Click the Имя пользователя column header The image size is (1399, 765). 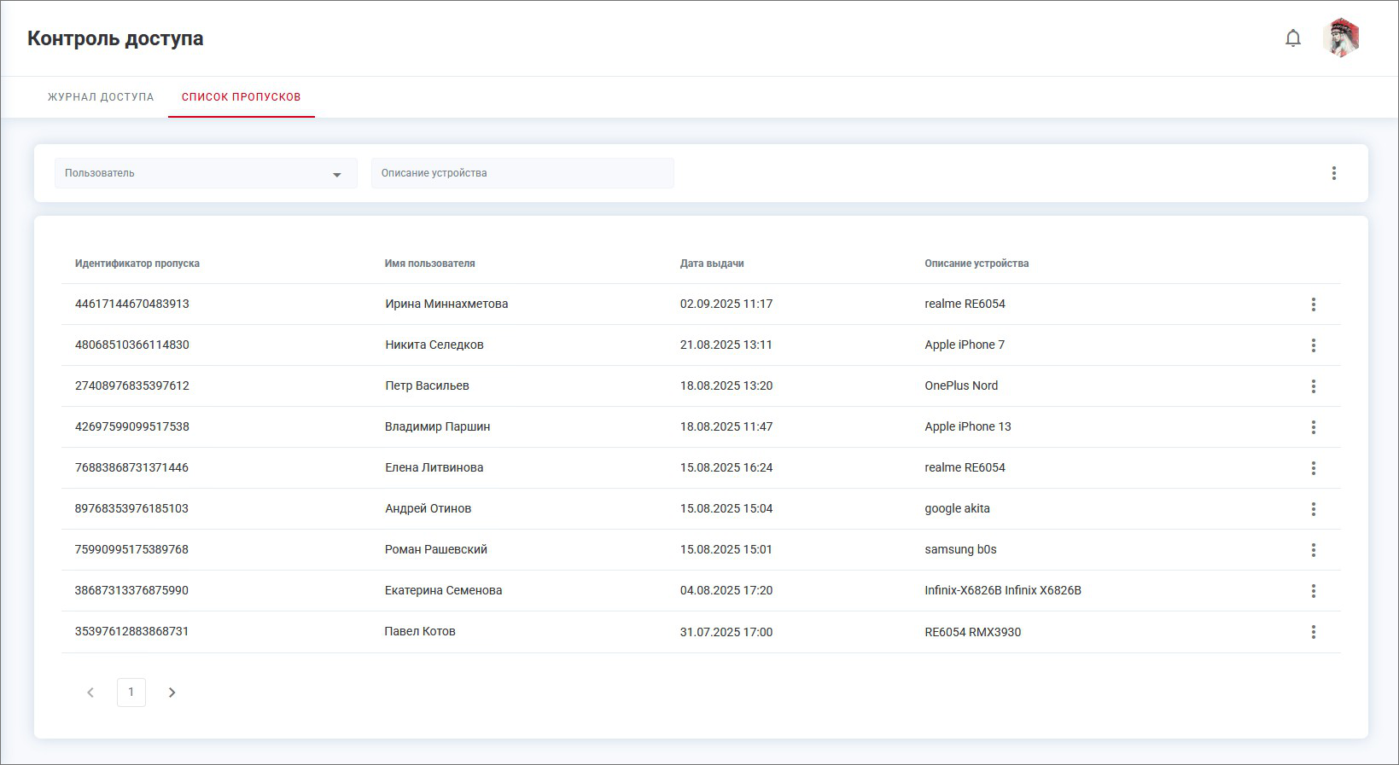(x=429, y=264)
